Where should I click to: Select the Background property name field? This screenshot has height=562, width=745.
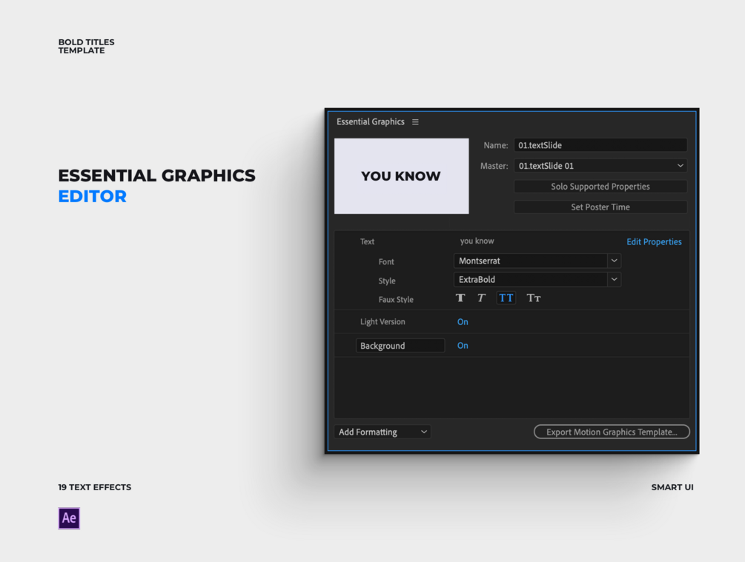click(400, 346)
